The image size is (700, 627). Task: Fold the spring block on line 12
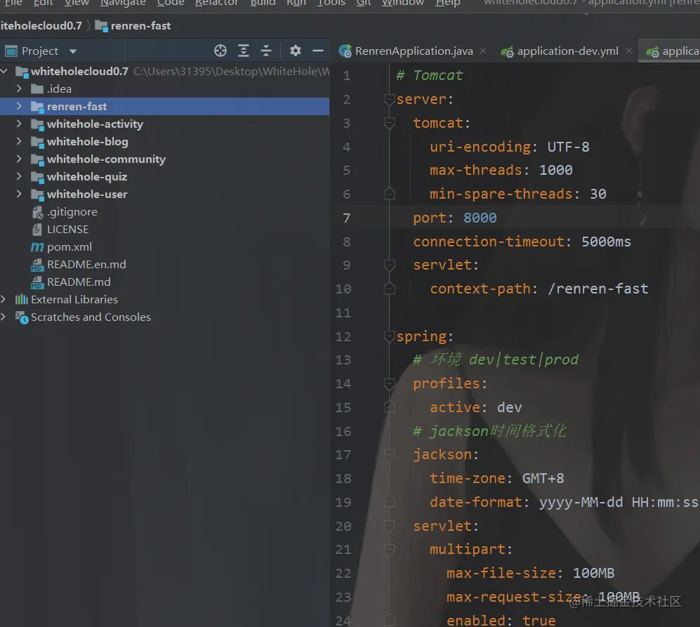click(389, 336)
